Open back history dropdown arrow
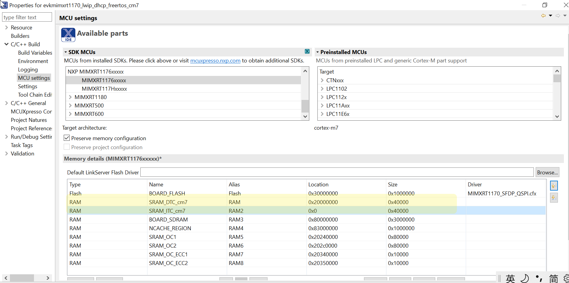The image size is (569, 283). click(550, 16)
